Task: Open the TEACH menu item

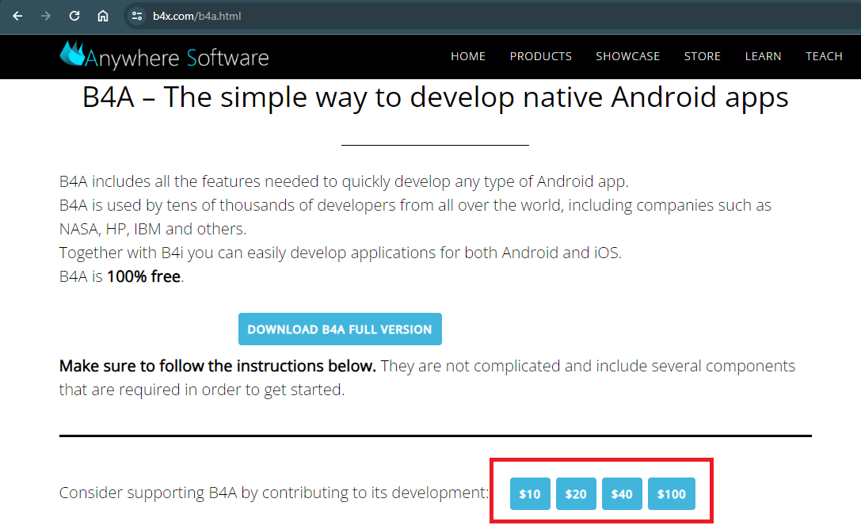Action: (824, 56)
